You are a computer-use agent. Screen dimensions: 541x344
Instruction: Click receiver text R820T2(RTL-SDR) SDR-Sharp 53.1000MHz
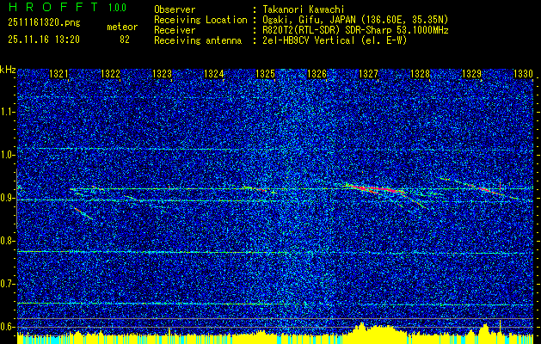(x=355, y=30)
